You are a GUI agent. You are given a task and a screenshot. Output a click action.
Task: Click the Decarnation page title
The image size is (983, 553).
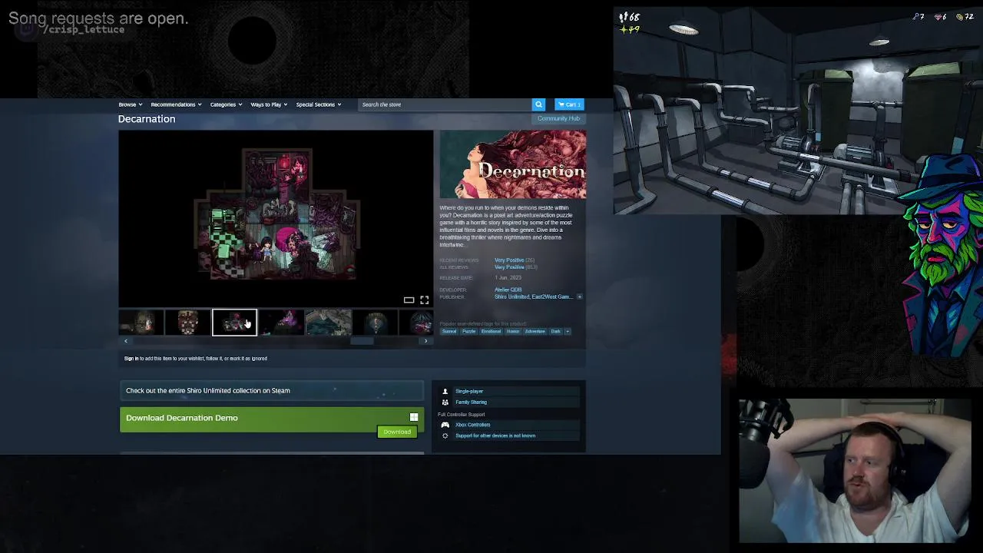click(x=147, y=119)
